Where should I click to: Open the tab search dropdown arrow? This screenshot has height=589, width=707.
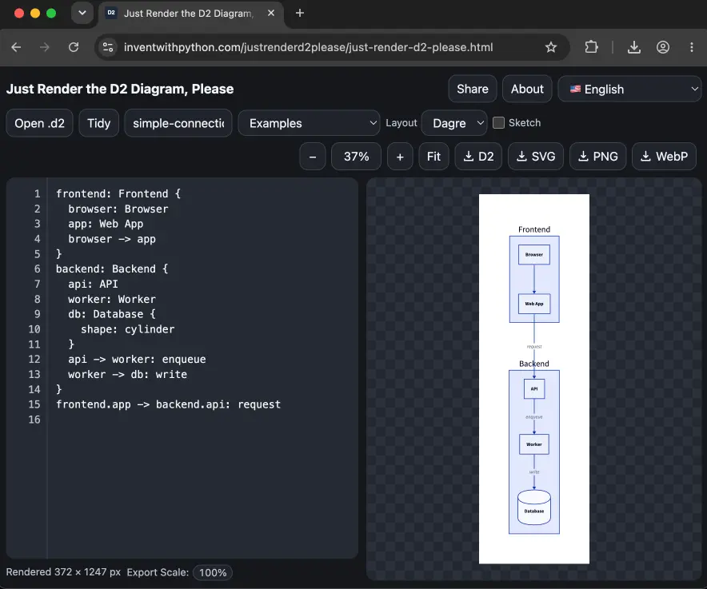[x=82, y=13]
